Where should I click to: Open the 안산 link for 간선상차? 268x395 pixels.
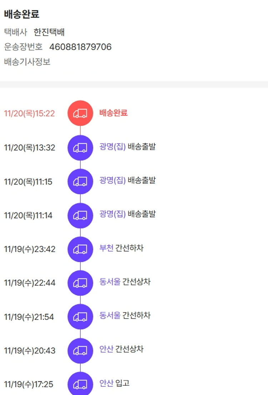coord(106,349)
